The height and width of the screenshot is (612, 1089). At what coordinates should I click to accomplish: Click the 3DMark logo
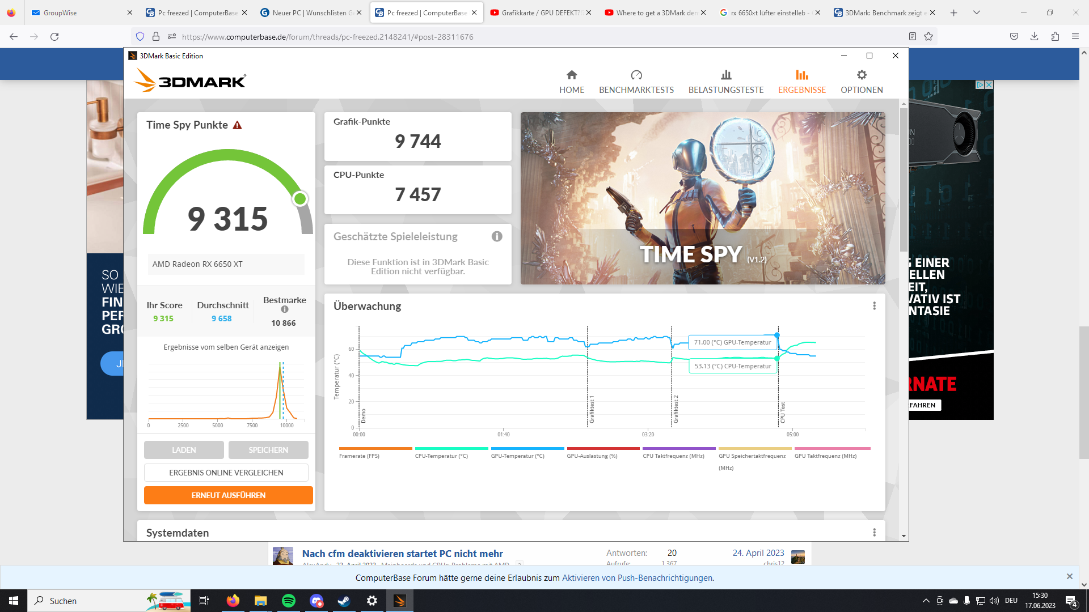coord(190,80)
